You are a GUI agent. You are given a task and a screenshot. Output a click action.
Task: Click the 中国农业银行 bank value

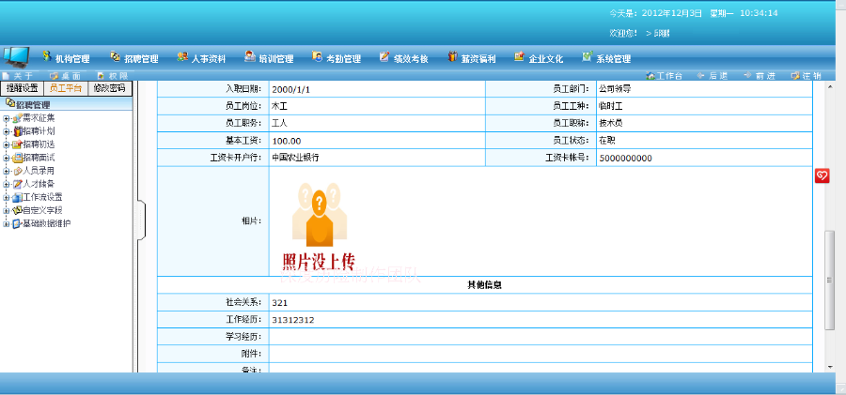click(295, 158)
